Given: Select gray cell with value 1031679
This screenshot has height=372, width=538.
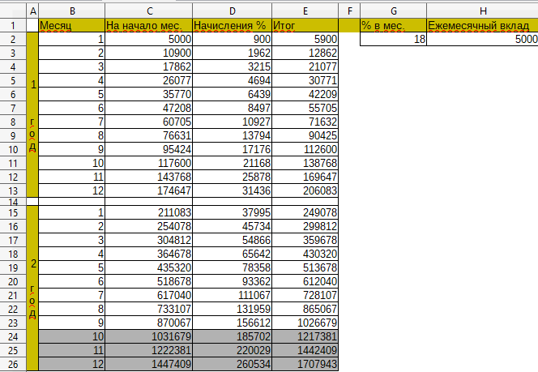Looking at the screenshot, I should 149,336.
